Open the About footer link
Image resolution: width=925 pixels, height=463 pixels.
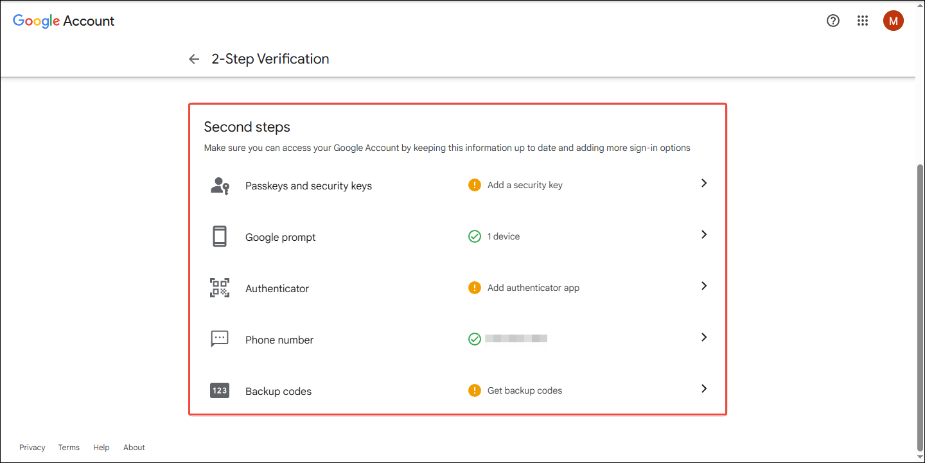(x=134, y=448)
